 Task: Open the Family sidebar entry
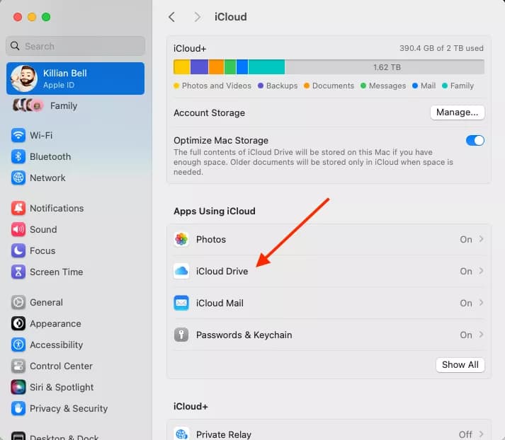coord(75,105)
